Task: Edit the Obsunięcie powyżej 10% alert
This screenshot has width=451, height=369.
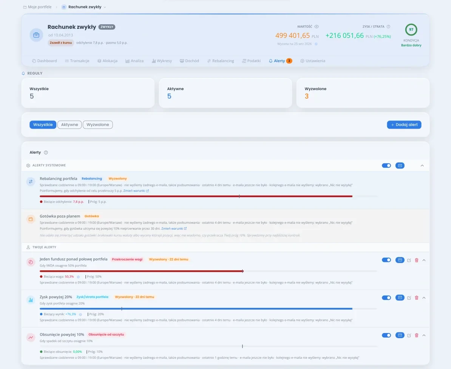Action: click(x=409, y=335)
